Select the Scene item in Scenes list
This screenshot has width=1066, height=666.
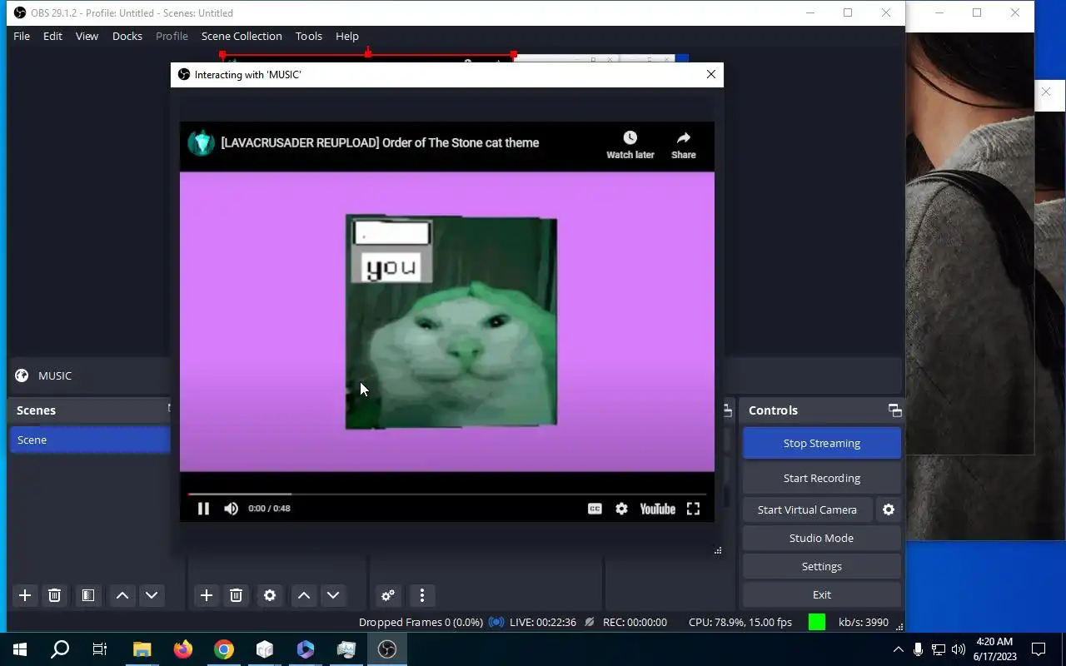point(90,440)
